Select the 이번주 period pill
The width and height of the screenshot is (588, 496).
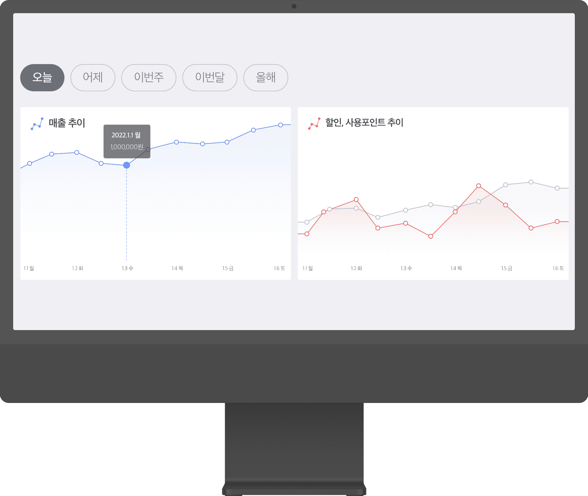click(x=149, y=78)
